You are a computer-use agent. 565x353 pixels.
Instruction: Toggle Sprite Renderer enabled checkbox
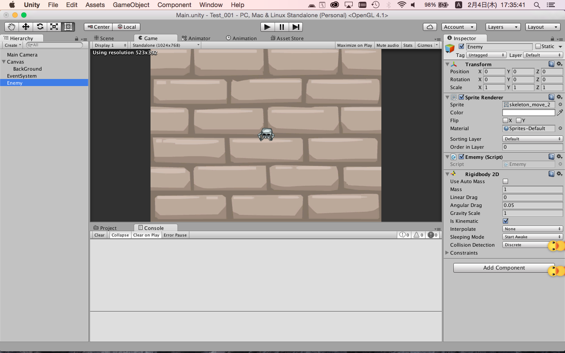coord(461,97)
